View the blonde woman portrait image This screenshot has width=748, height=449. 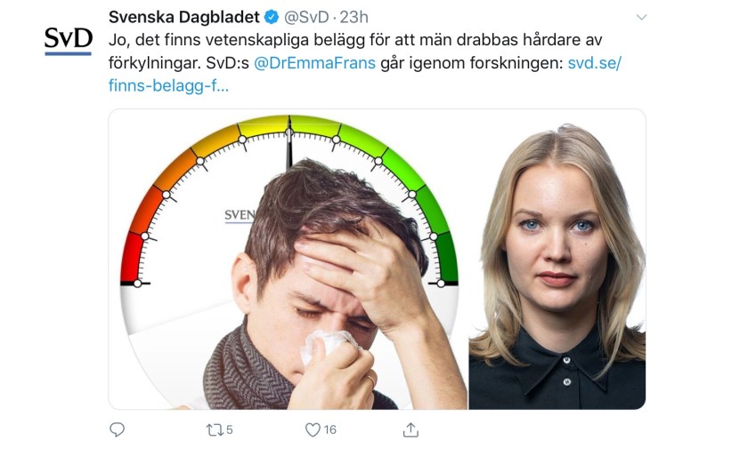tap(557, 259)
